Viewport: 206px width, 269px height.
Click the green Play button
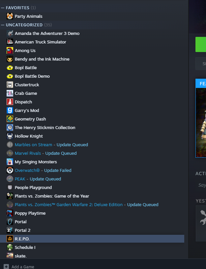tap(201, 44)
